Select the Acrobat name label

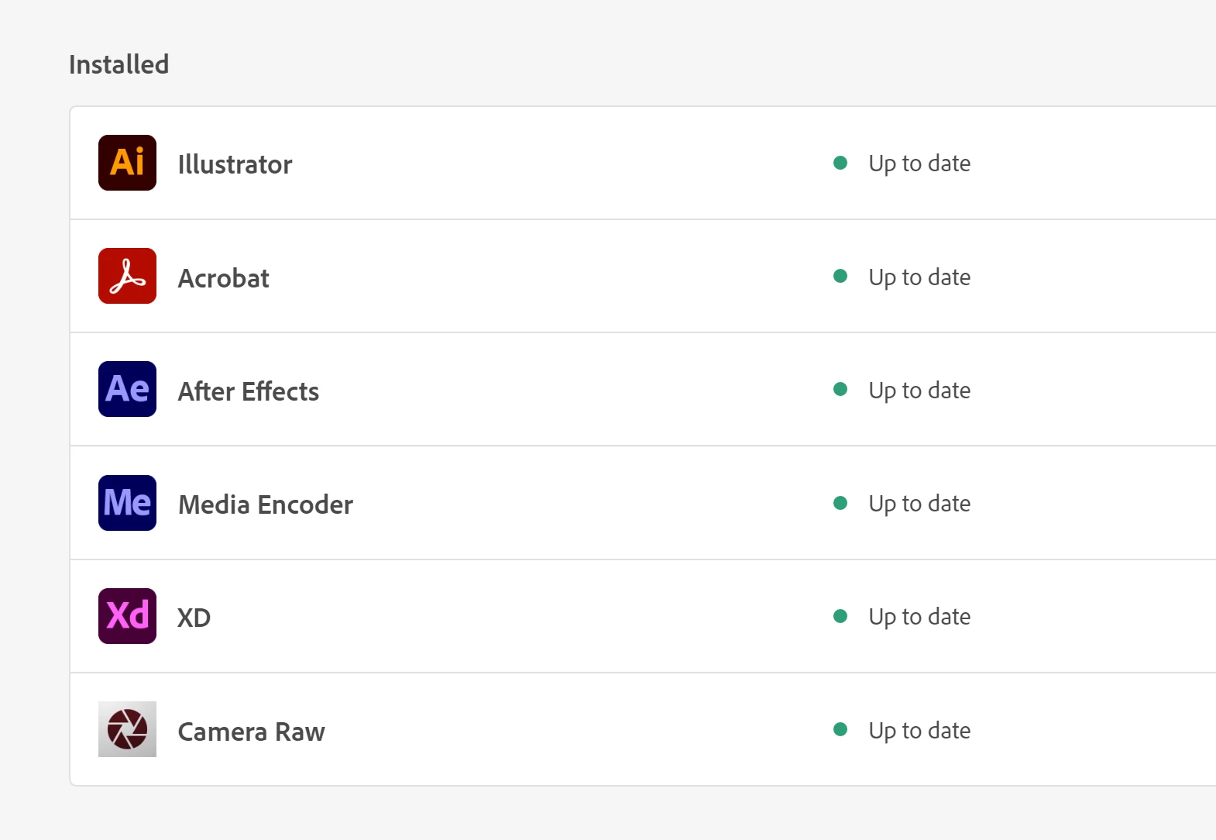224,278
